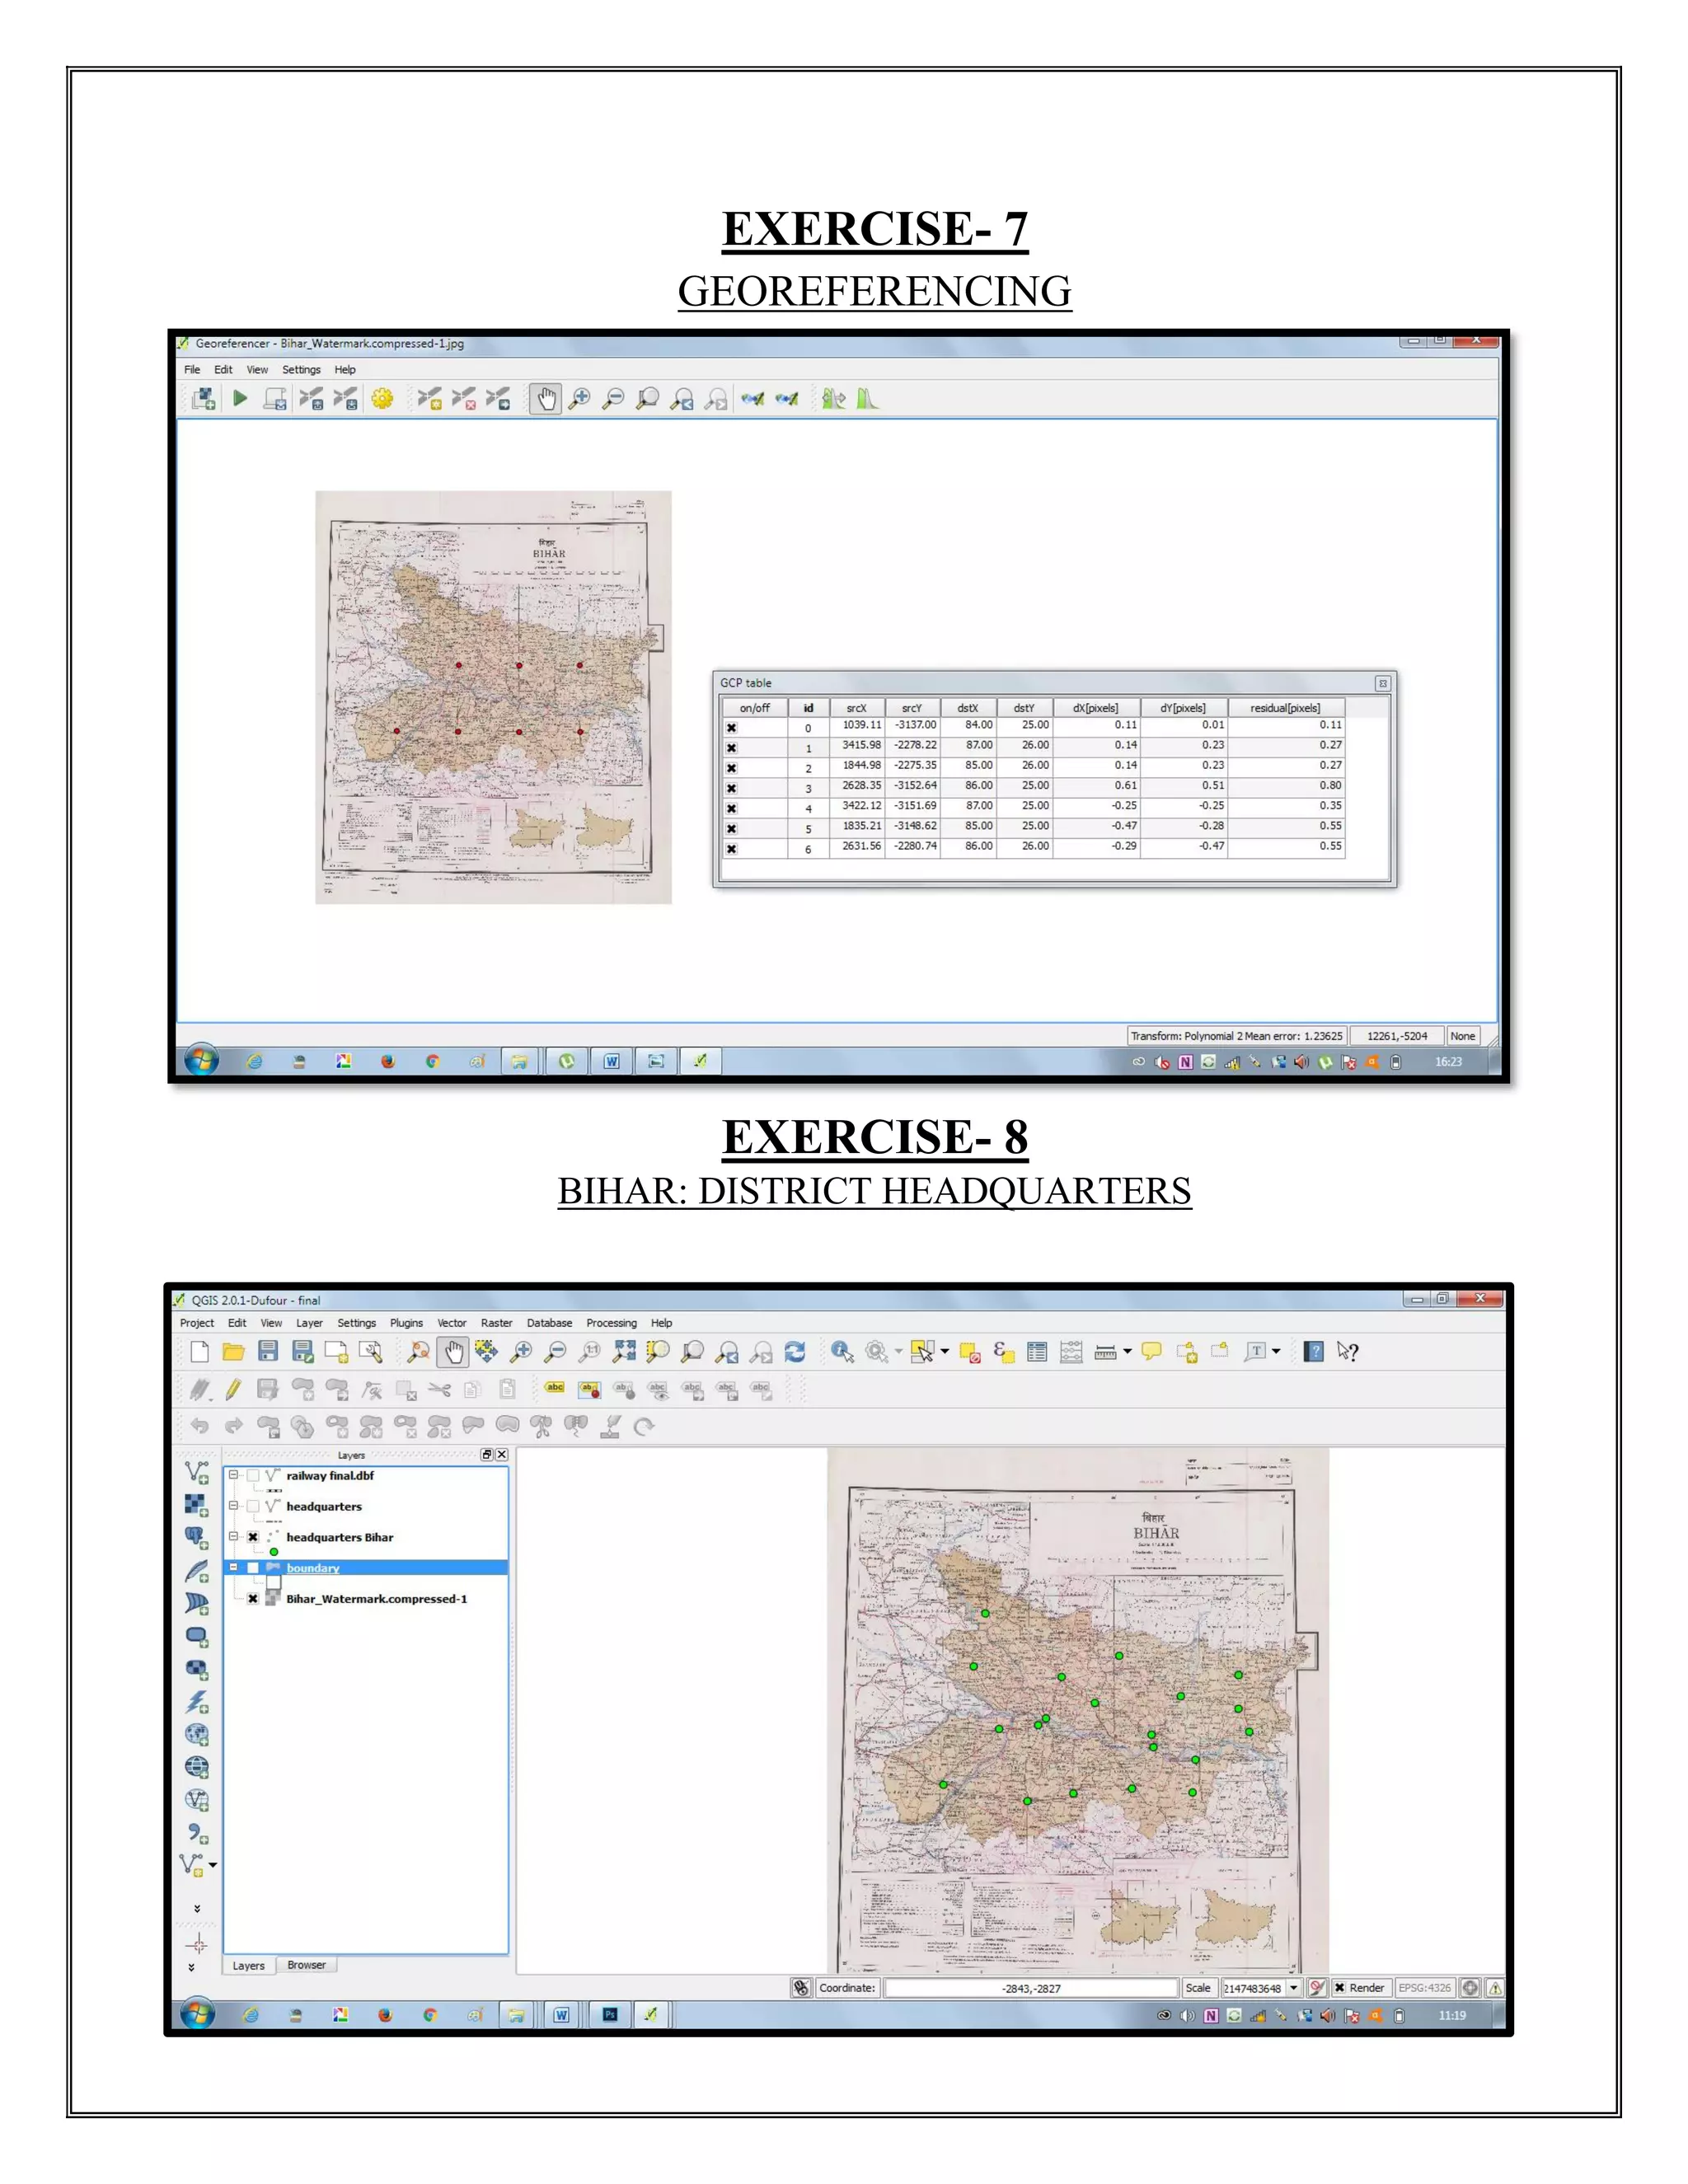This screenshot has height=2184, width=1688.
Task: Enable railway final.dbf layer visibility checkbox
Action: pyautogui.click(x=253, y=1475)
